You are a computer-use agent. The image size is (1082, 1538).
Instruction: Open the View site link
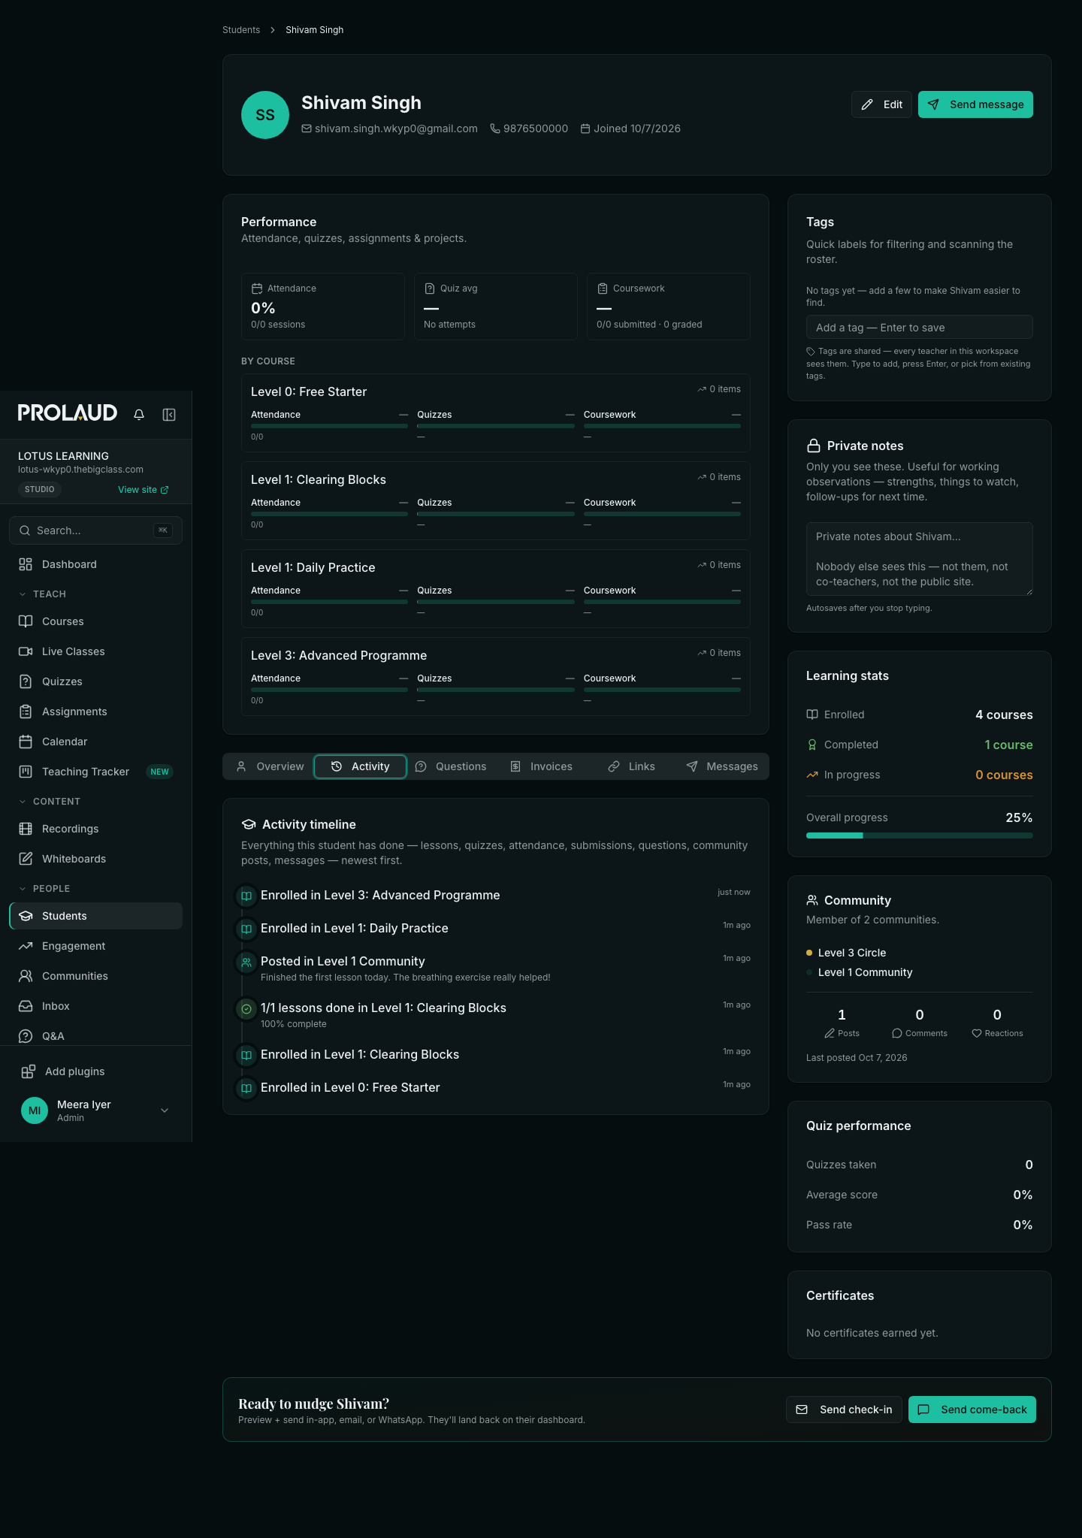(144, 490)
